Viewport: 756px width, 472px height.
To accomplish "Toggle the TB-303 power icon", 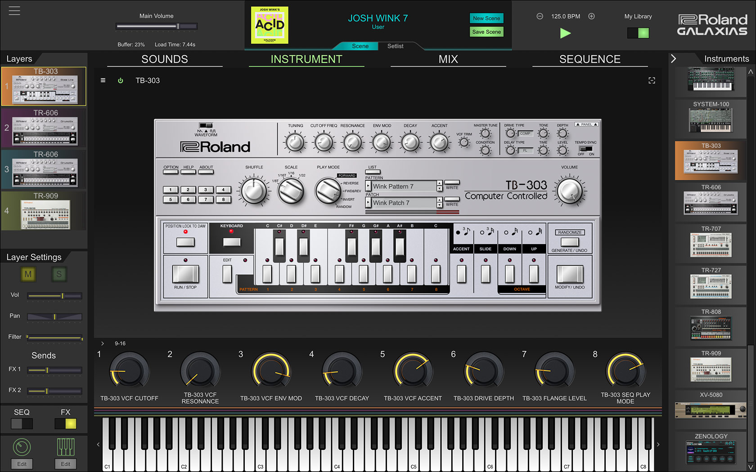I will pyautogui.click(x=120, y=80).
